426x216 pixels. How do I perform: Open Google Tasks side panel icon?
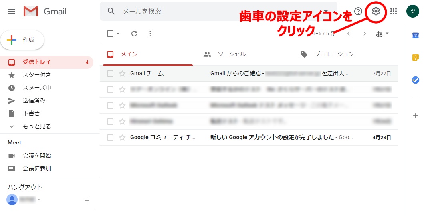click(x=416, y=80)
